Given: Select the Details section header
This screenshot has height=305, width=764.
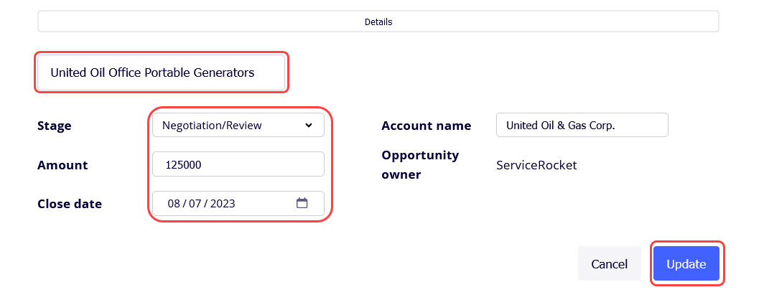Looking at the screenshot, I should 378,22.
